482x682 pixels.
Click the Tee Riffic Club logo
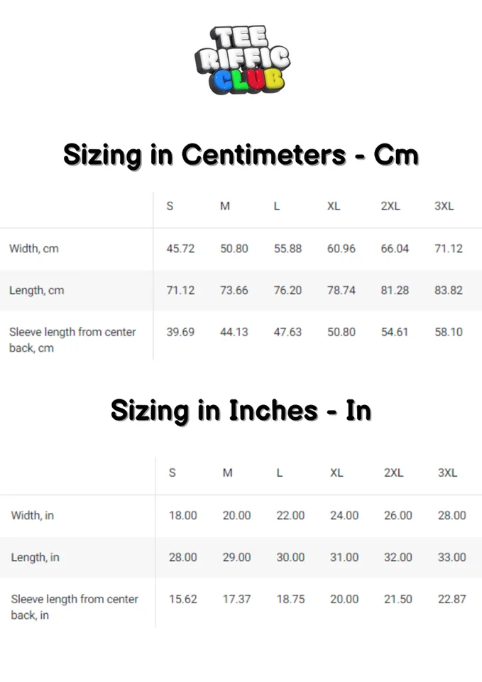(242, 60)
